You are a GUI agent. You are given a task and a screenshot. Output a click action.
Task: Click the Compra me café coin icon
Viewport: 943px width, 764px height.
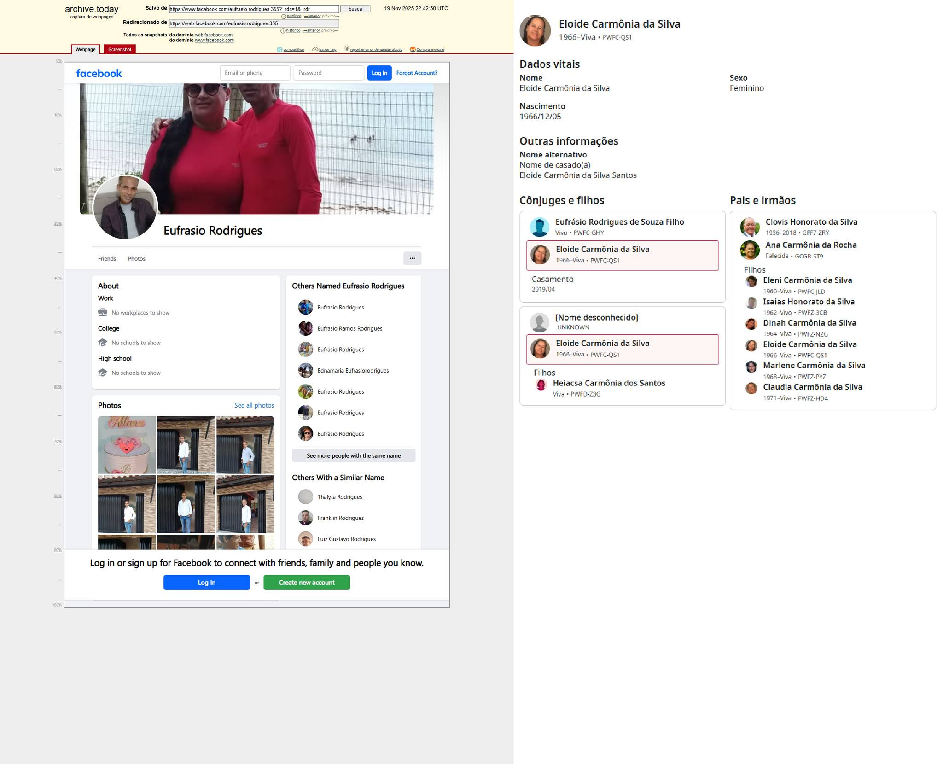(x=413, y=50)
